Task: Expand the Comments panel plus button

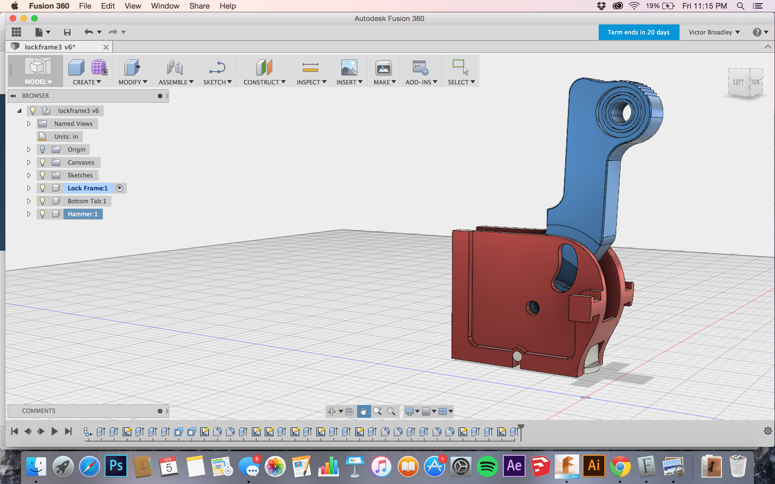Action: tap(160, 411)
